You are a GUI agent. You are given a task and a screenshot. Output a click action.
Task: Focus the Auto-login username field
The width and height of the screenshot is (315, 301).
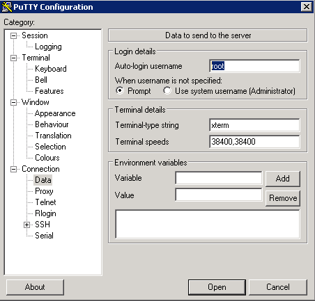click(254, 66)
